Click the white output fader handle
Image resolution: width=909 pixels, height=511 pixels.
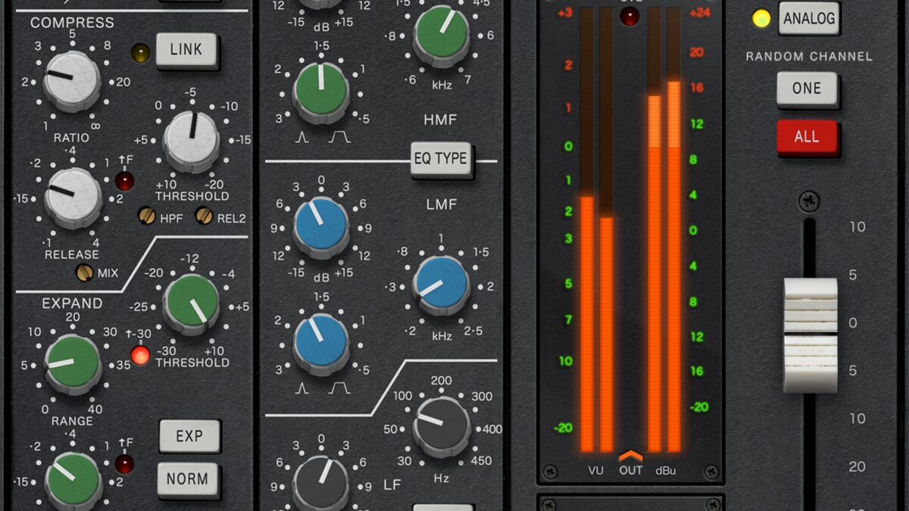coord(810,334)
